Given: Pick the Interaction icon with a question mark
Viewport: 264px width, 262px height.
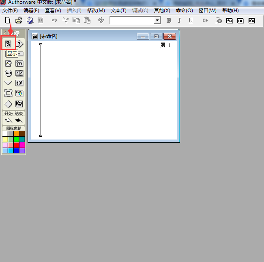Looking at the screenshot, I should click(x=19, y=44).
